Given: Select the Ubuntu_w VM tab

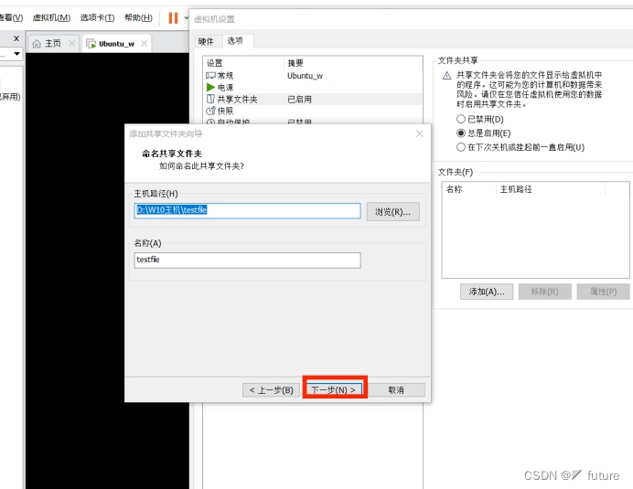Looking at the screenshot, I should (x=116, y=44).
